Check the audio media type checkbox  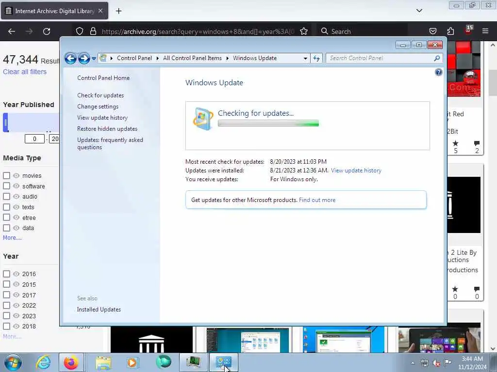point(6,197)
